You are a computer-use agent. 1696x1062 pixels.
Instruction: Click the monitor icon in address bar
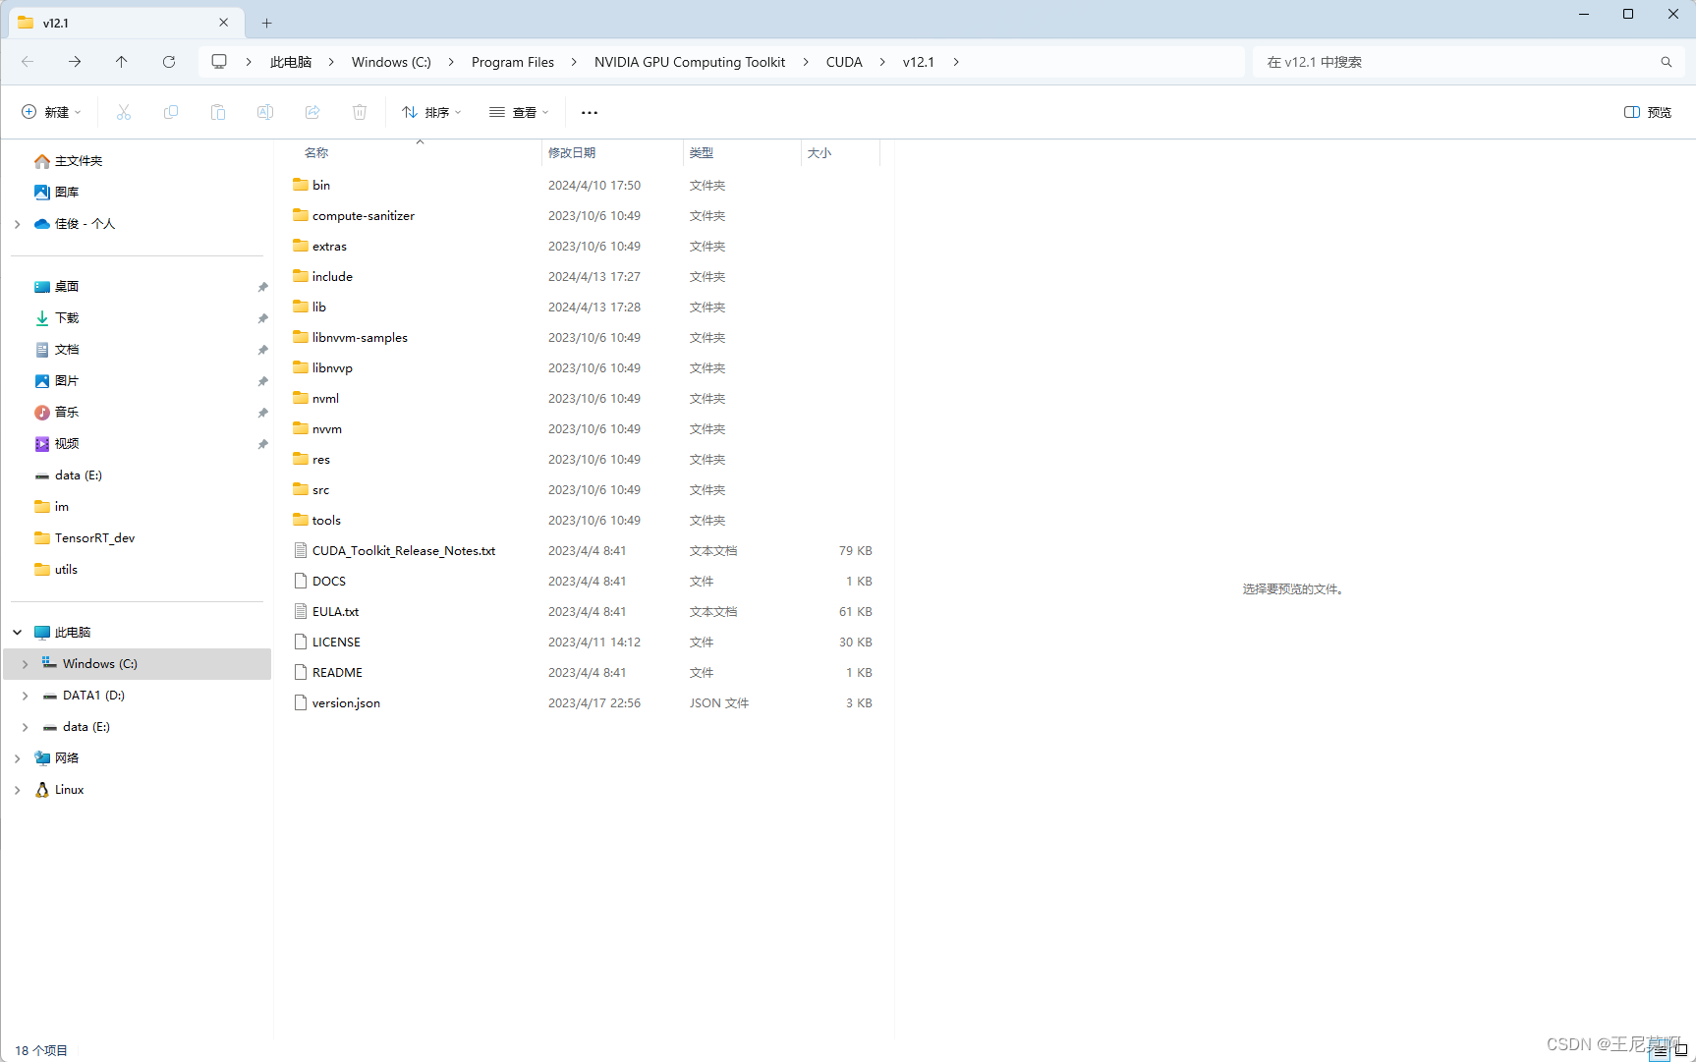click(219, 62)
